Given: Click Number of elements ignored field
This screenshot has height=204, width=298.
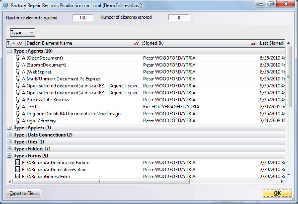Looking at the screenshot, I should 179,18.
